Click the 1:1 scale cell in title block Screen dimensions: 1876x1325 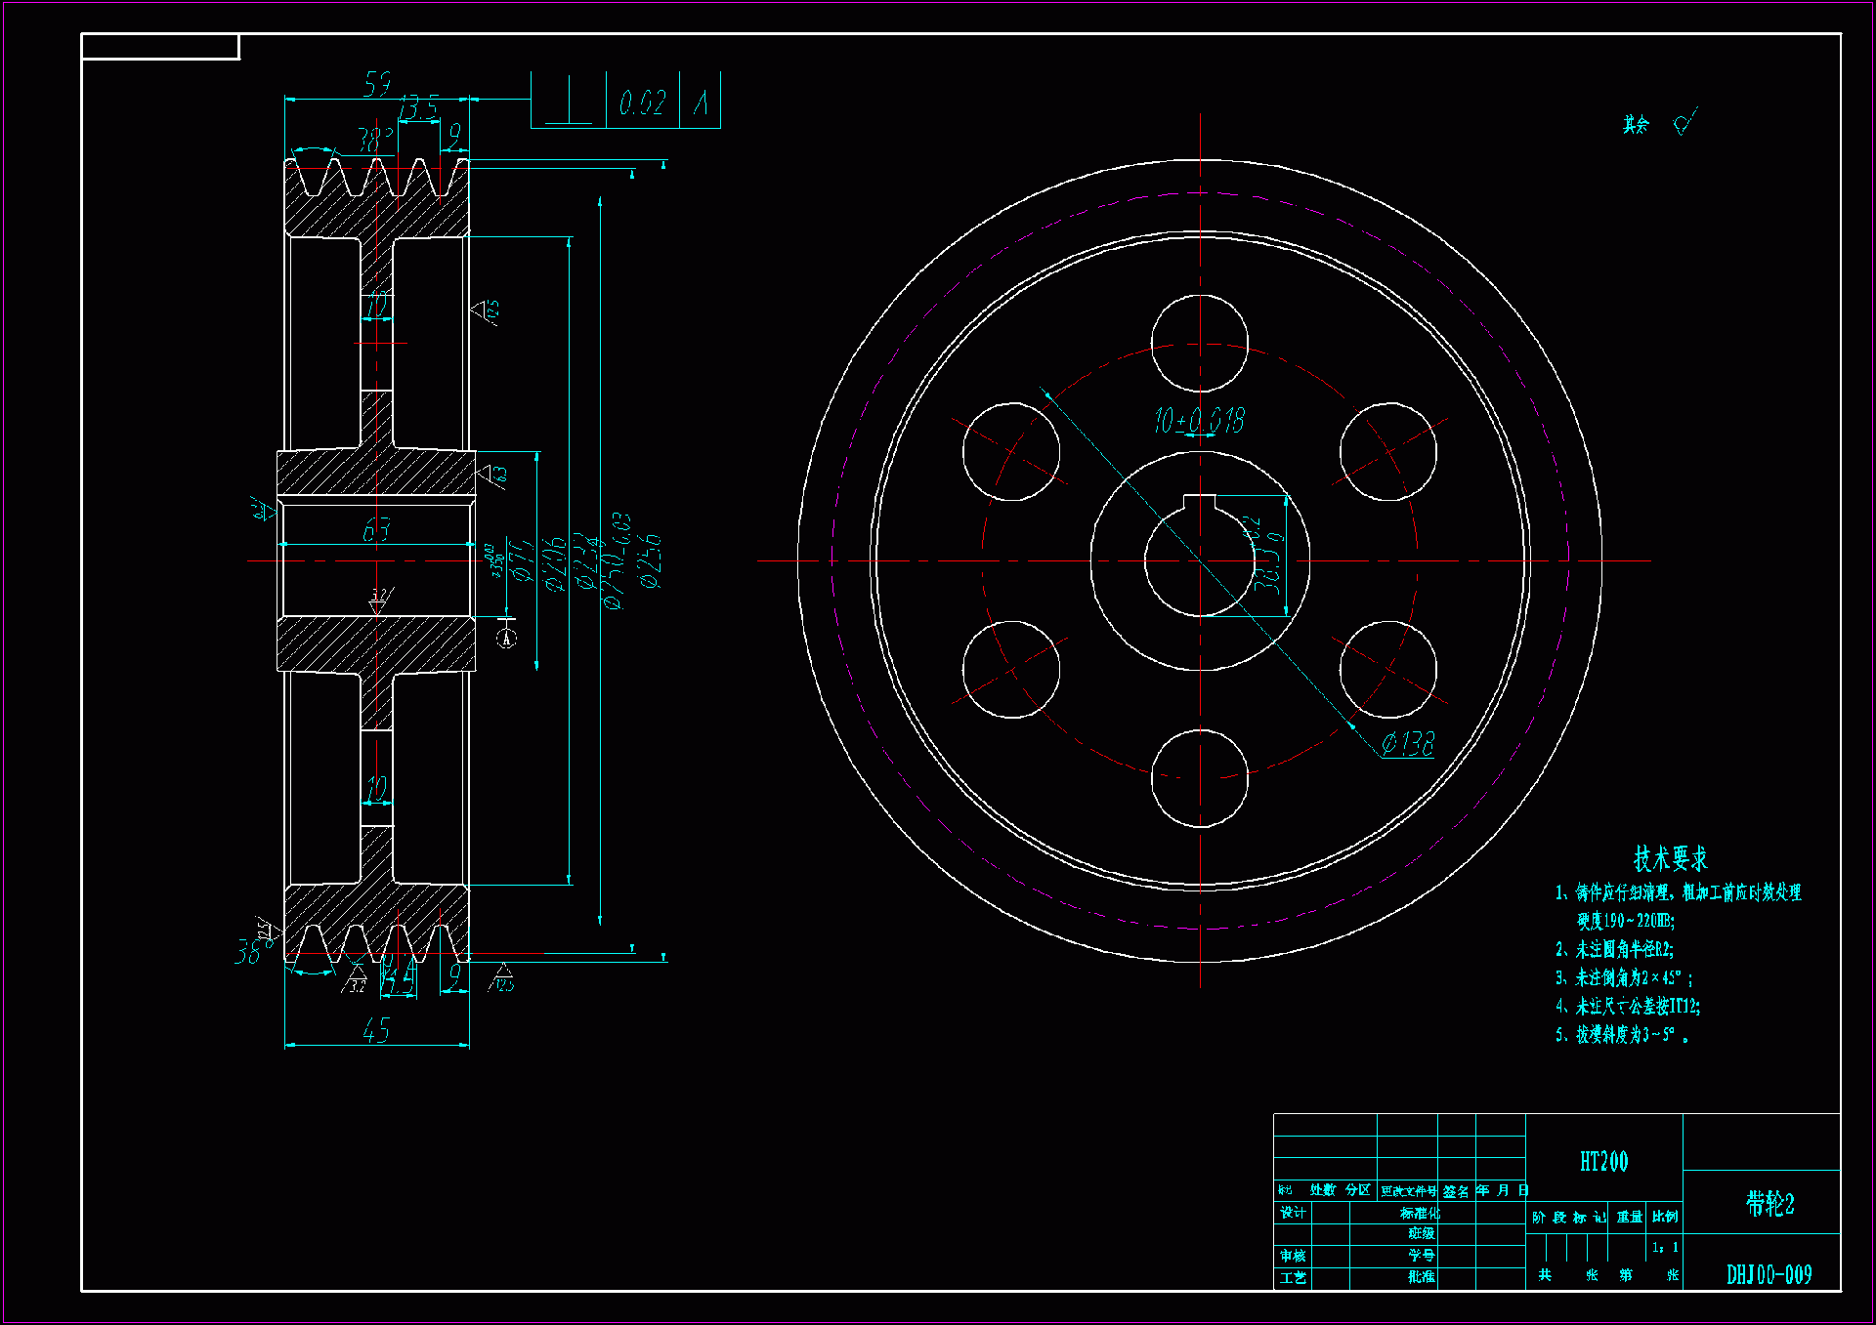click(x=1665, y=1247)
